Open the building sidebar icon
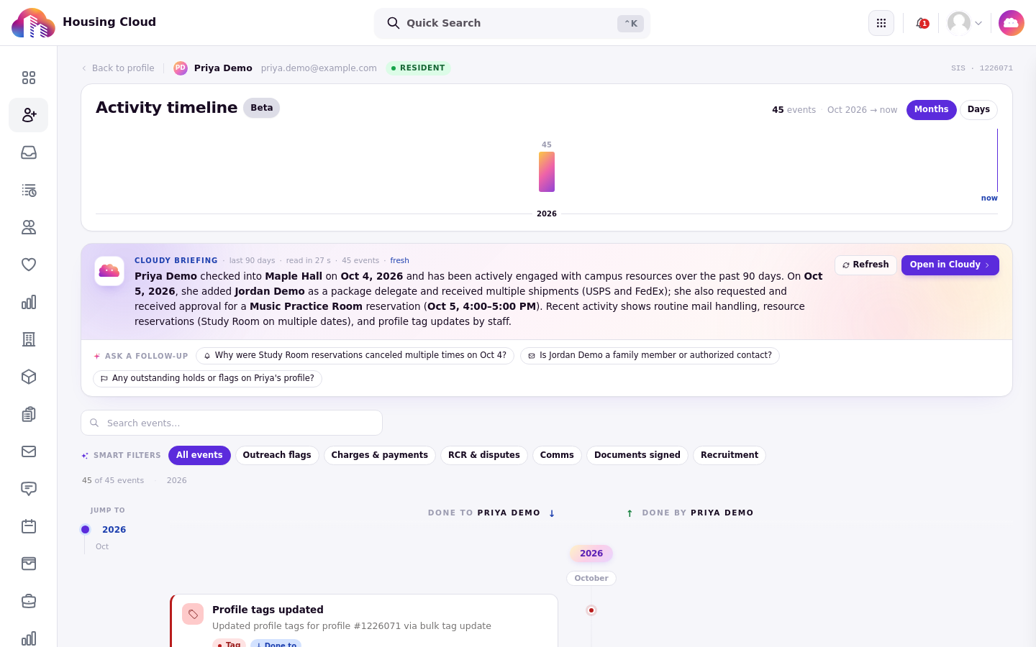The image size is (1036, 647). click(x=29, y=339)
